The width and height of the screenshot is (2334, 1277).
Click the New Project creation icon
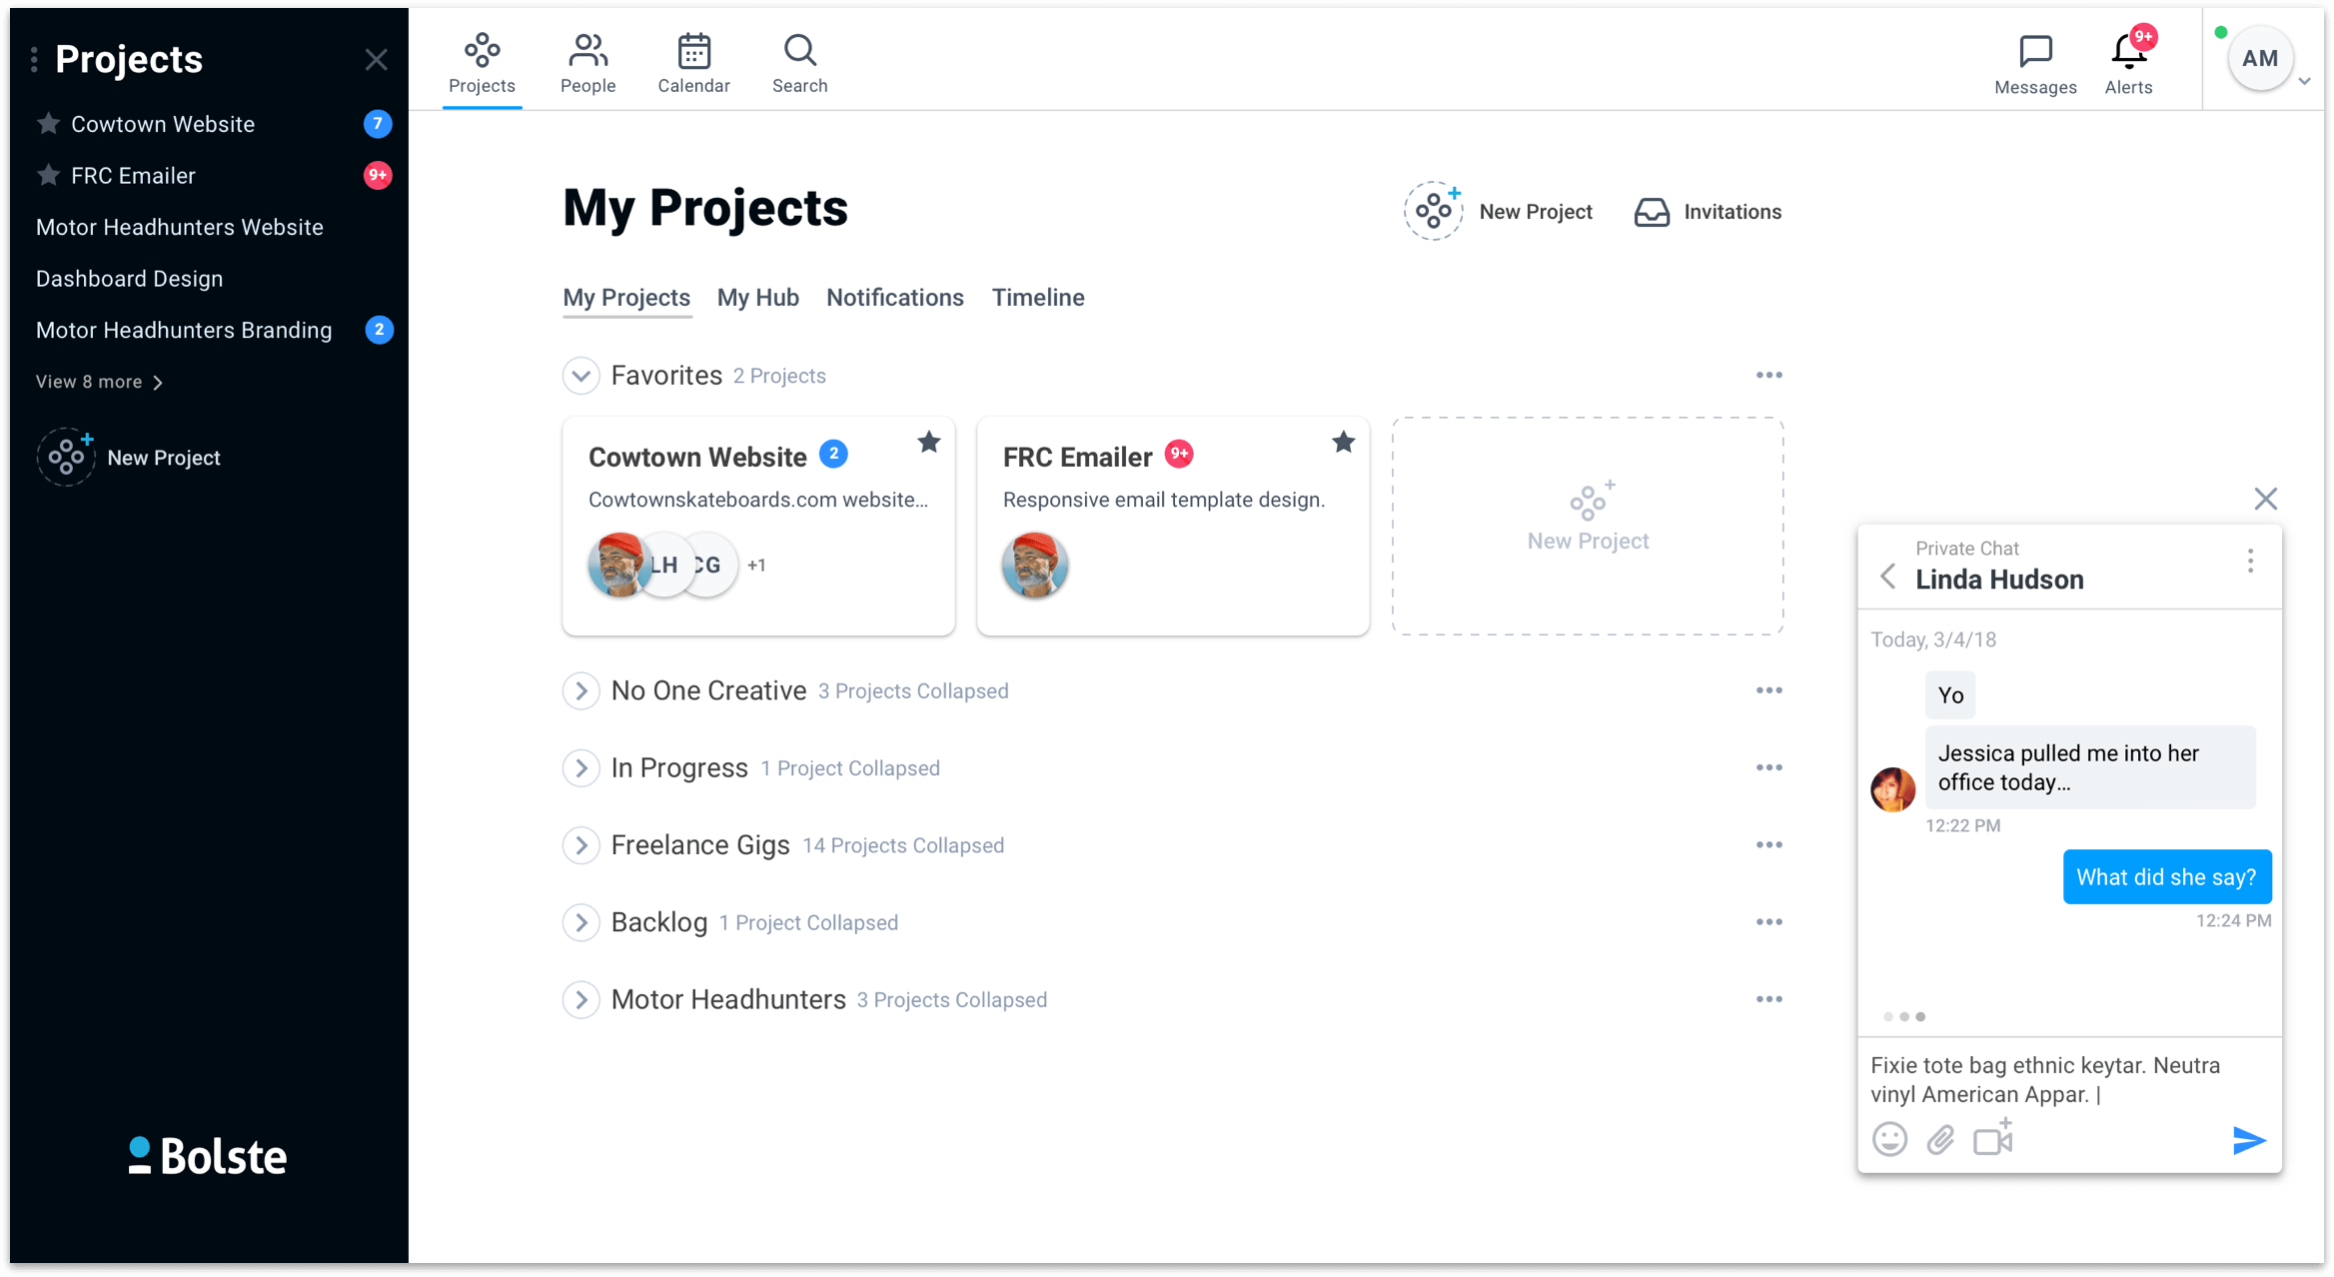1432,209
